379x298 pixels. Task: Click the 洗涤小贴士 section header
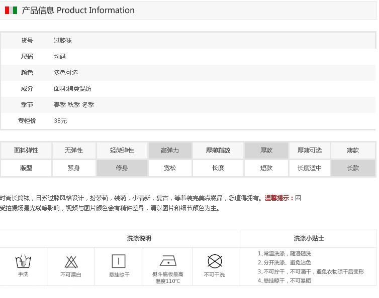(x=309, y=238)
